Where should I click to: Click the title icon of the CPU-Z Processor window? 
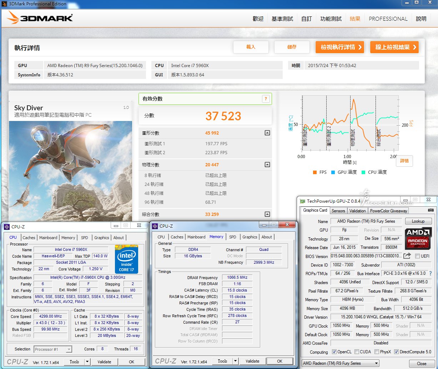point(6,226)
